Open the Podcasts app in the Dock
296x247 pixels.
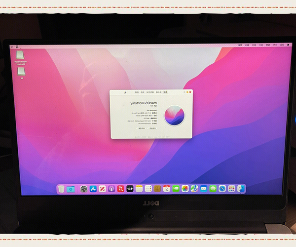pos(112,189)
